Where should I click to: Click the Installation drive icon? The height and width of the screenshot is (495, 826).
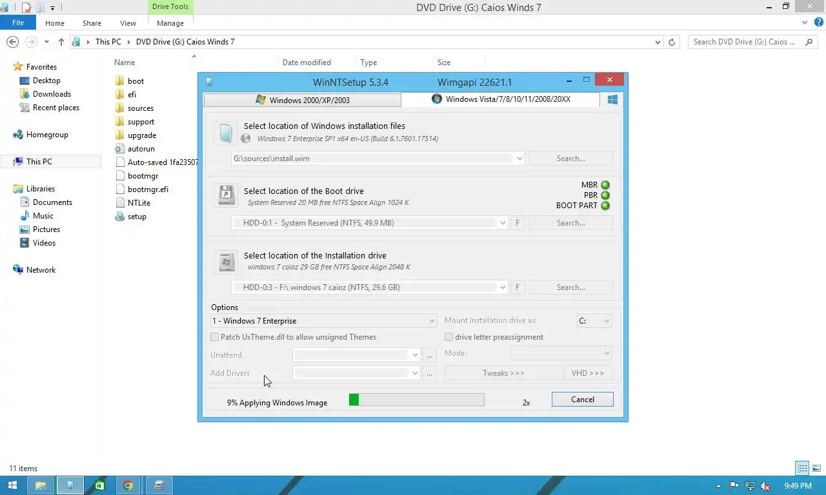[x=226, y=262]
